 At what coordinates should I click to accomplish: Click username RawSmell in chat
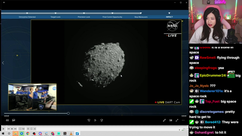(x=208, y=58)
